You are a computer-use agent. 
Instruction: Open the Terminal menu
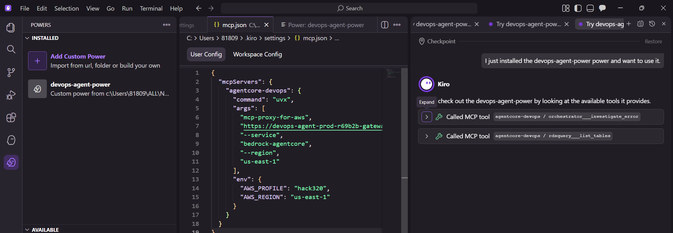151,8
